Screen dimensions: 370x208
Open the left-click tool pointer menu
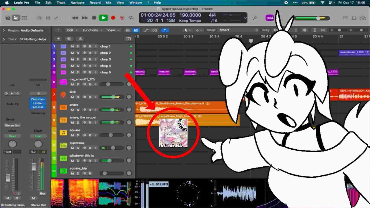click(187, 30)
